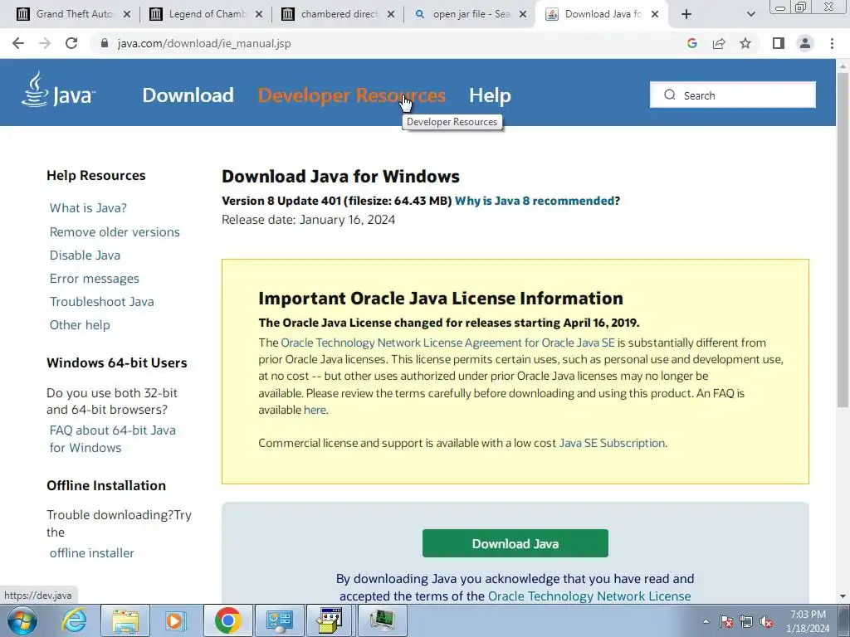This screenshot has width=850, height=637.
Task: Share this page via share icon
Action: (719, 43)
